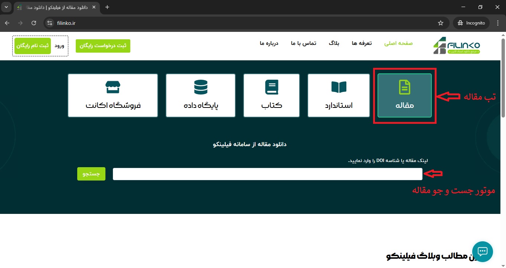Click the دانلود مقاله از سامانه فیلینکو heading
The image size is (506, 268).
[x=249, y=144]
